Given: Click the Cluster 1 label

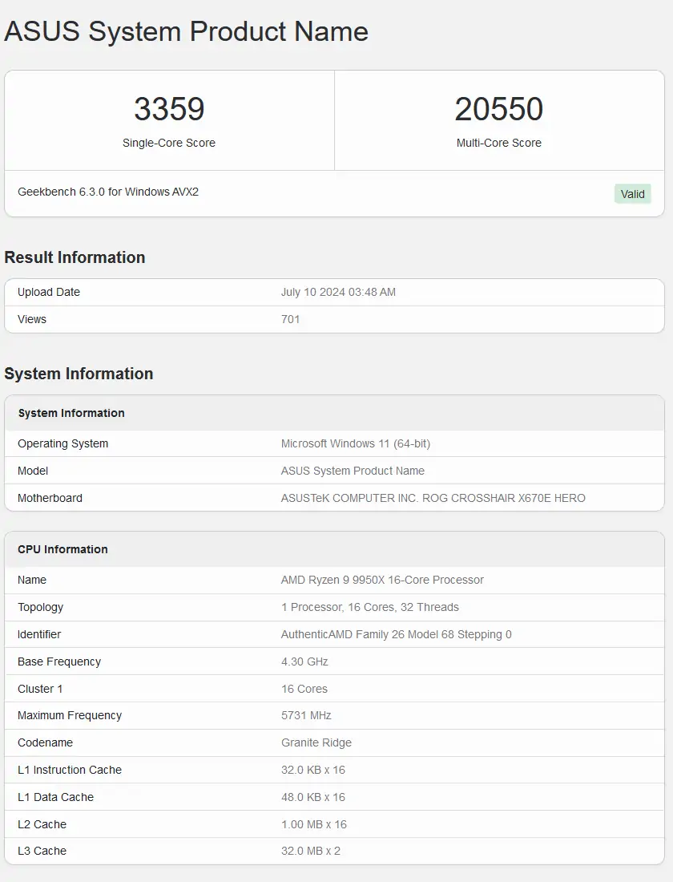Looking at the screenshot, I should pyautogui.click(x=41, y=689).
